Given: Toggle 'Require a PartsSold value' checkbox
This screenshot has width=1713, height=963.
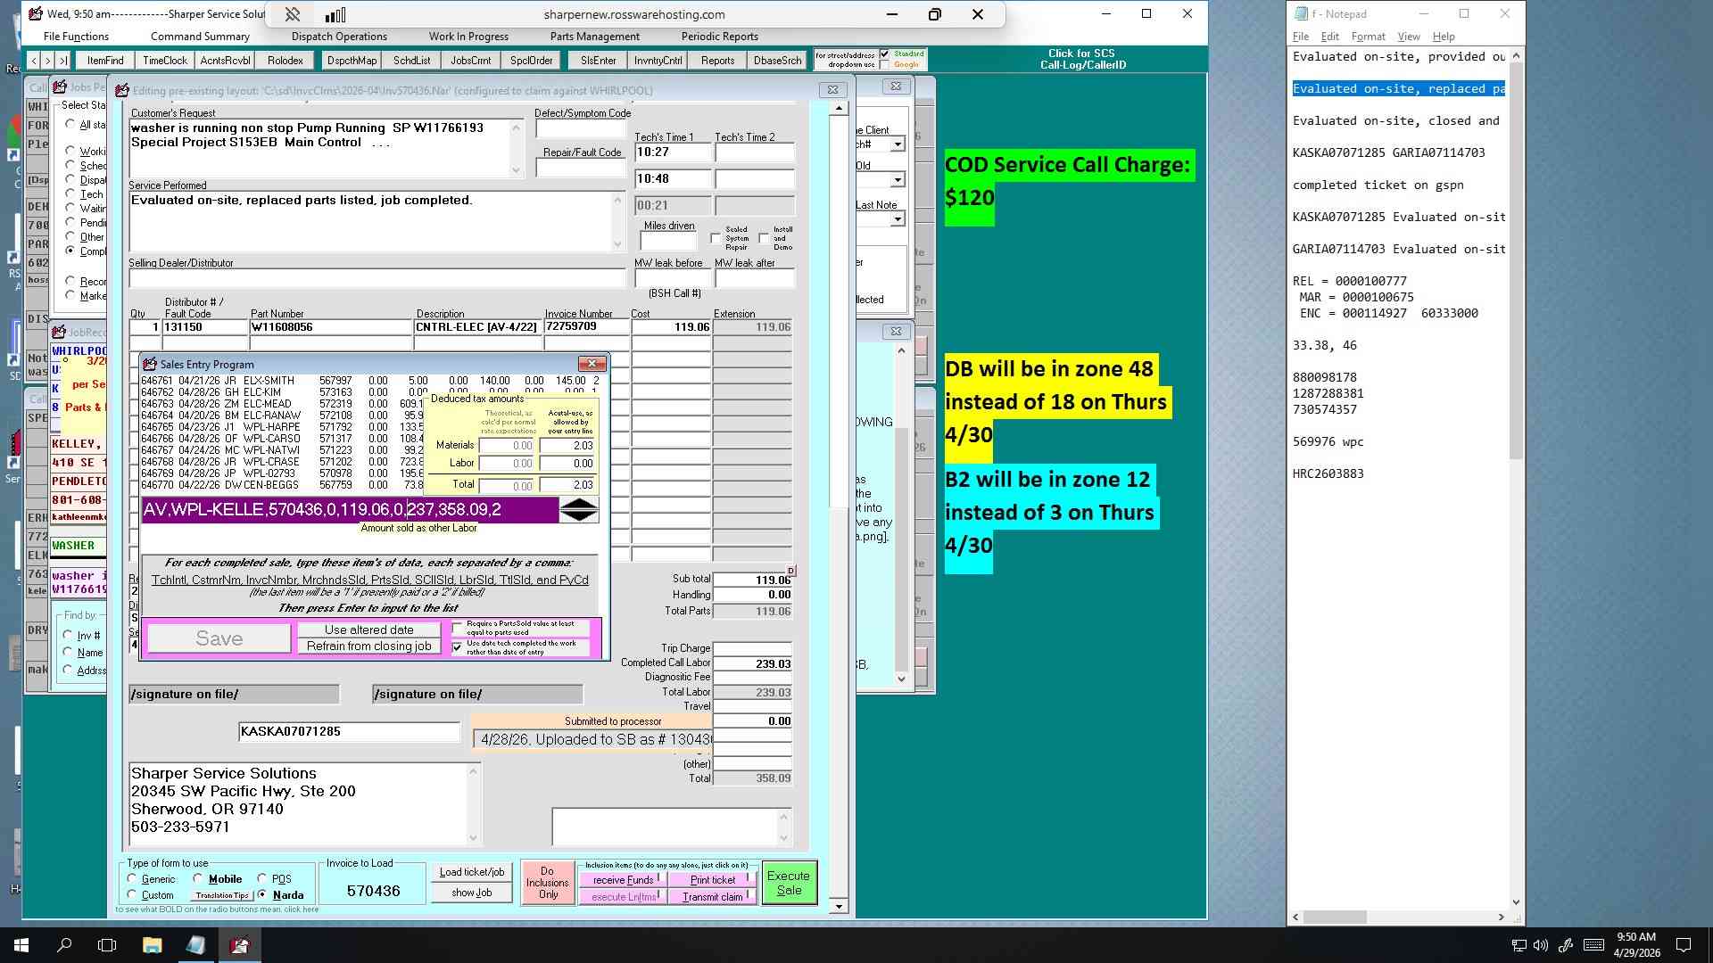Looking at the screenshot, I should (x=458, y=629).
